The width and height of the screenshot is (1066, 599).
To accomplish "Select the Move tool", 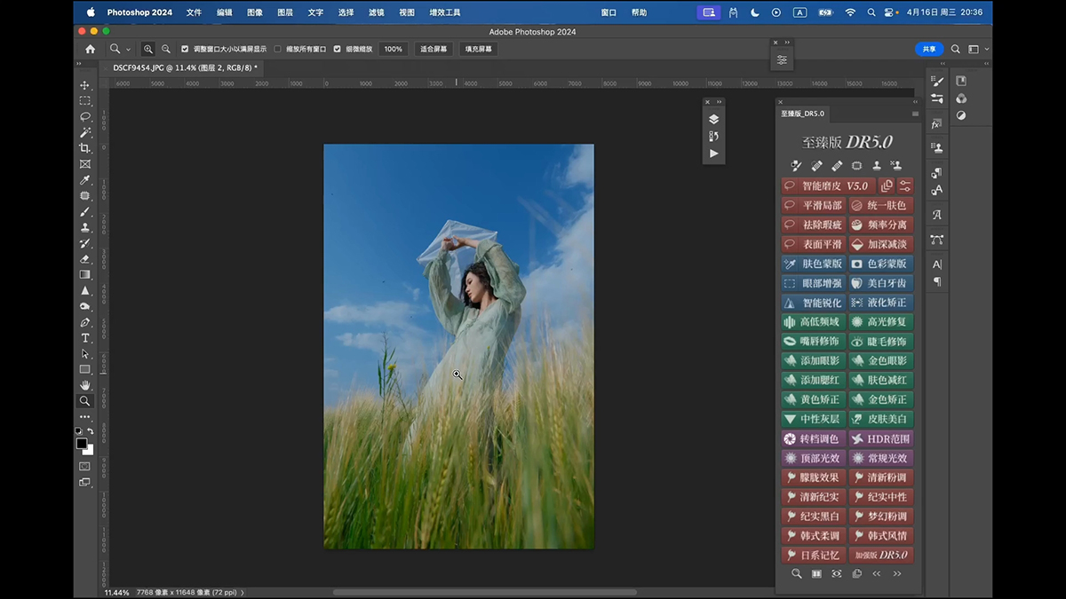I will pyautogui.click(x=85, y=85).
